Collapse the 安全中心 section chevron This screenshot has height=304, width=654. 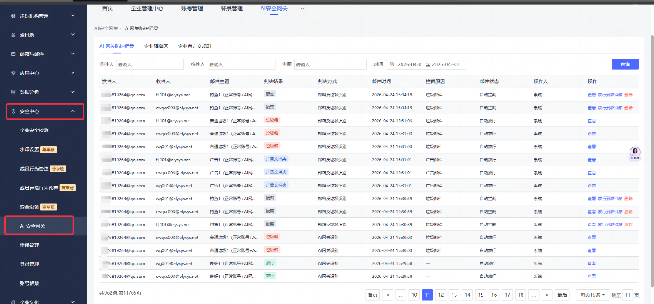(73, 111)
